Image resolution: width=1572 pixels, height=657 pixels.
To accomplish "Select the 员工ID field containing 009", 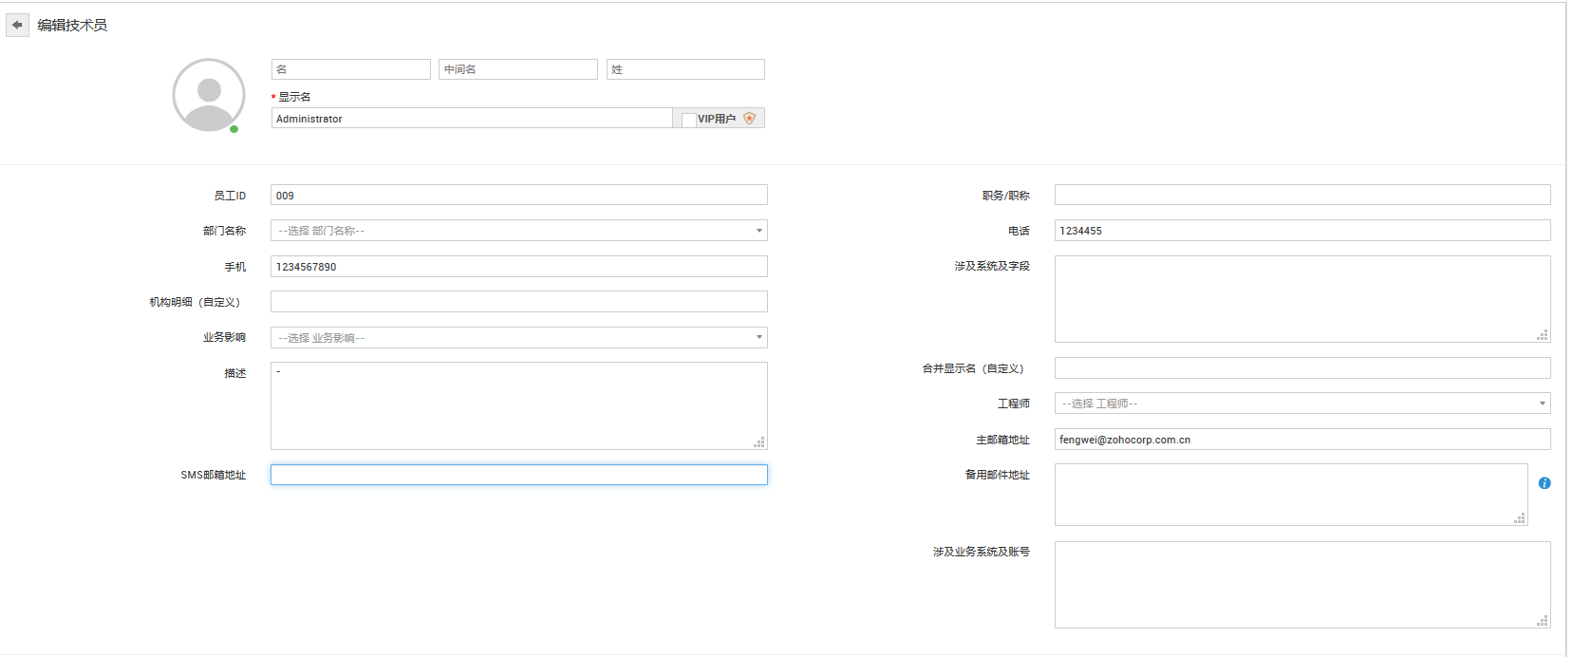I will pos(518,196).
